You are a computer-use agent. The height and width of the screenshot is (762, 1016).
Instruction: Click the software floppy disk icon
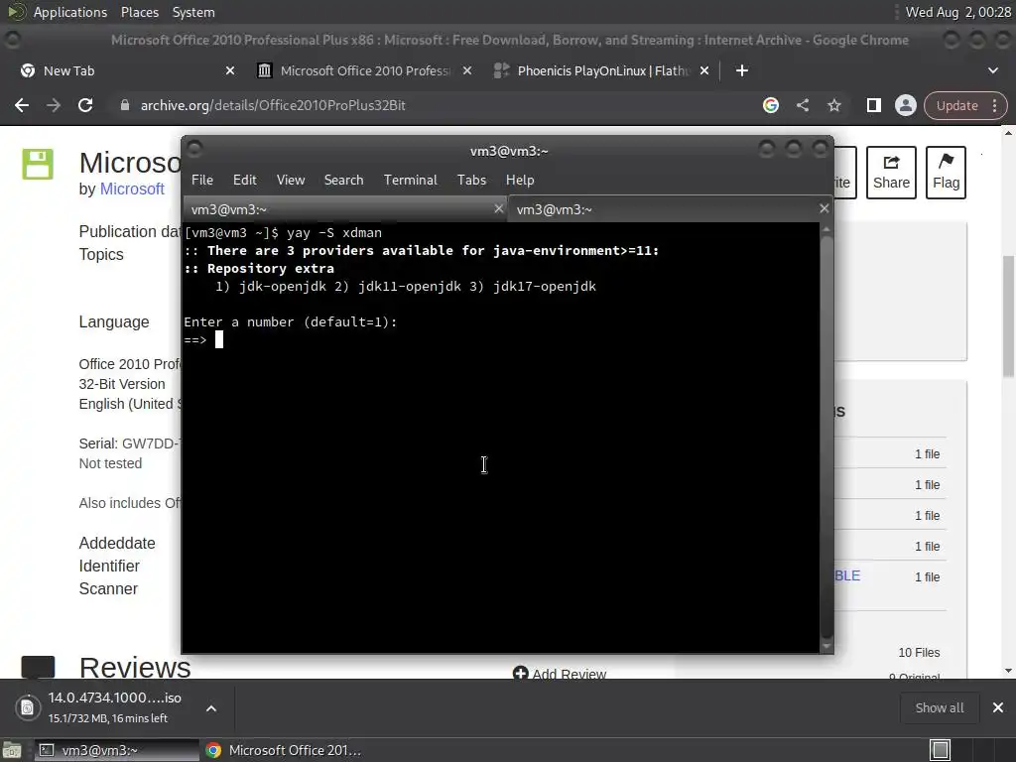click(38, 164)
